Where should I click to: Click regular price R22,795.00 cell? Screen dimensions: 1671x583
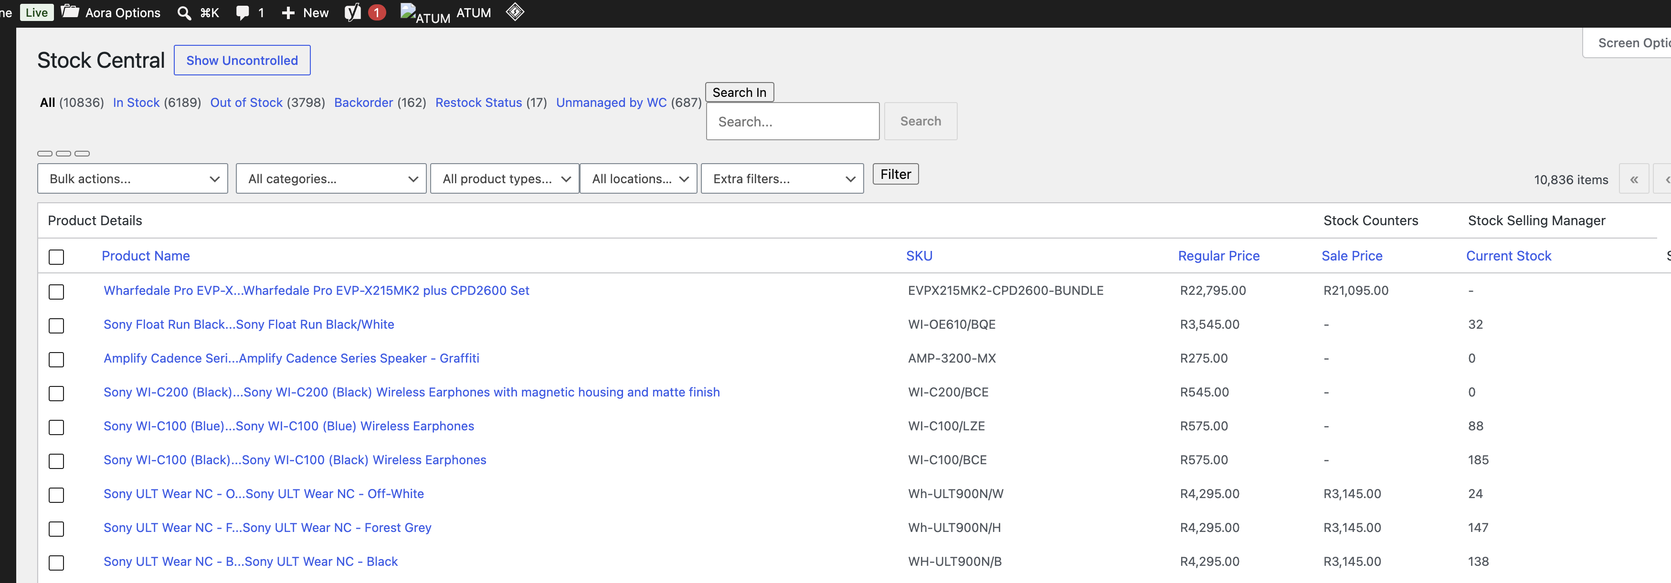[1213, 291]
